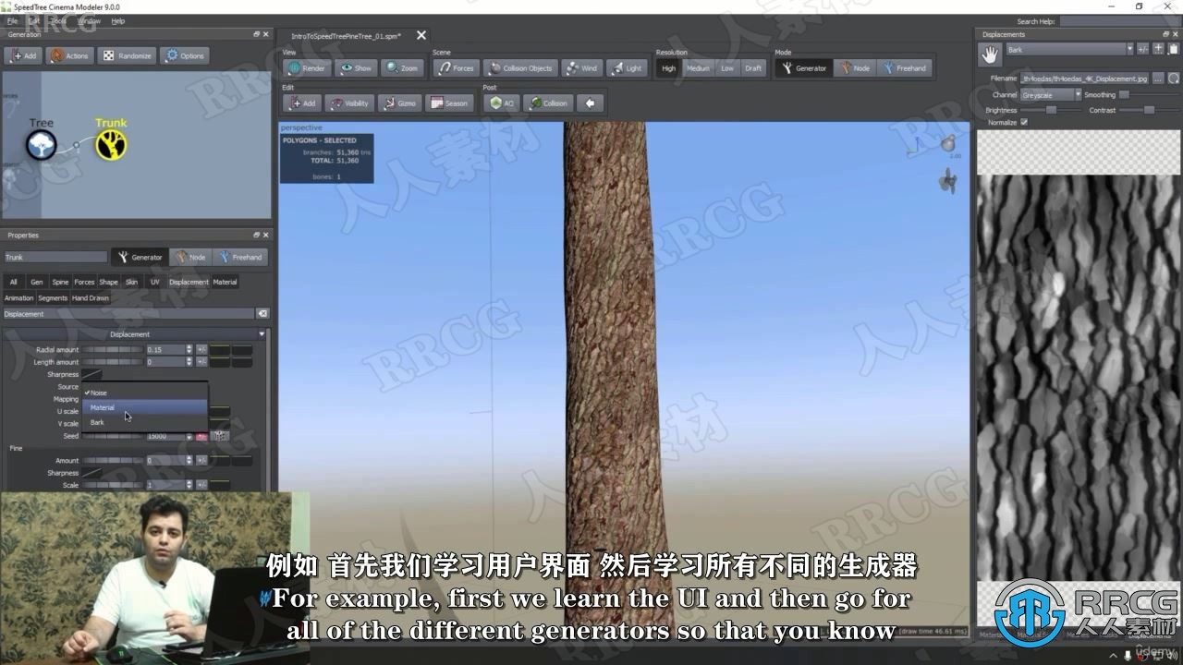This screenshot has height=665, width=1183.
Task: Click the left arrow button in Post toolbar
Action: coord(590,103)
